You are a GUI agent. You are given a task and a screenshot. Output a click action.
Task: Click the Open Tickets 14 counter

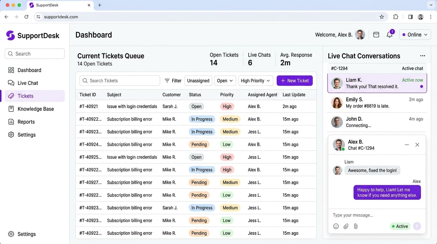click(x=224, y=59)
